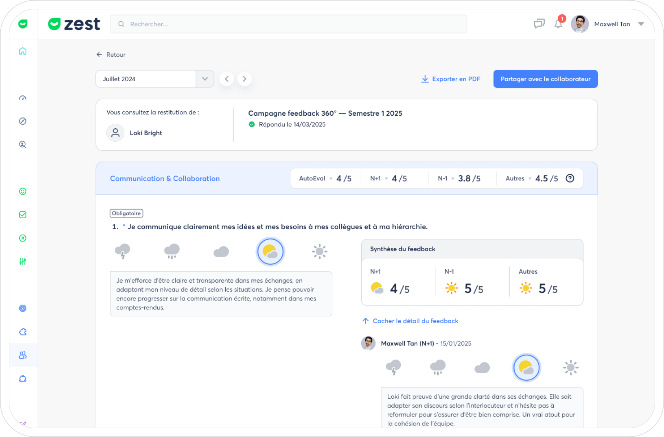The width and height of the screenshot is (664, 437).
Task: Click the smiley face sidebar icon
Action: pos(23,192)
